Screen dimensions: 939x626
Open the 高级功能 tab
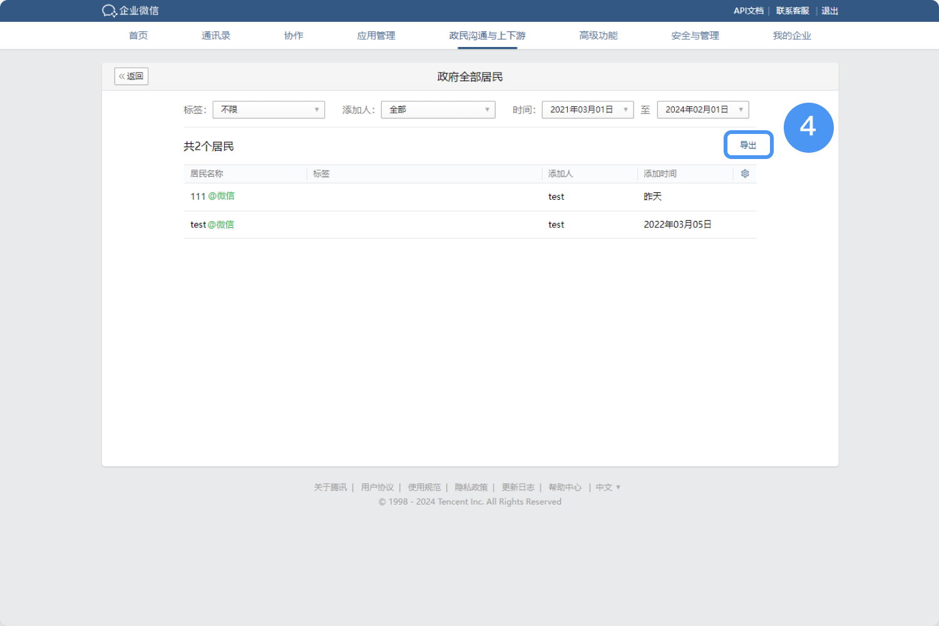598,36
